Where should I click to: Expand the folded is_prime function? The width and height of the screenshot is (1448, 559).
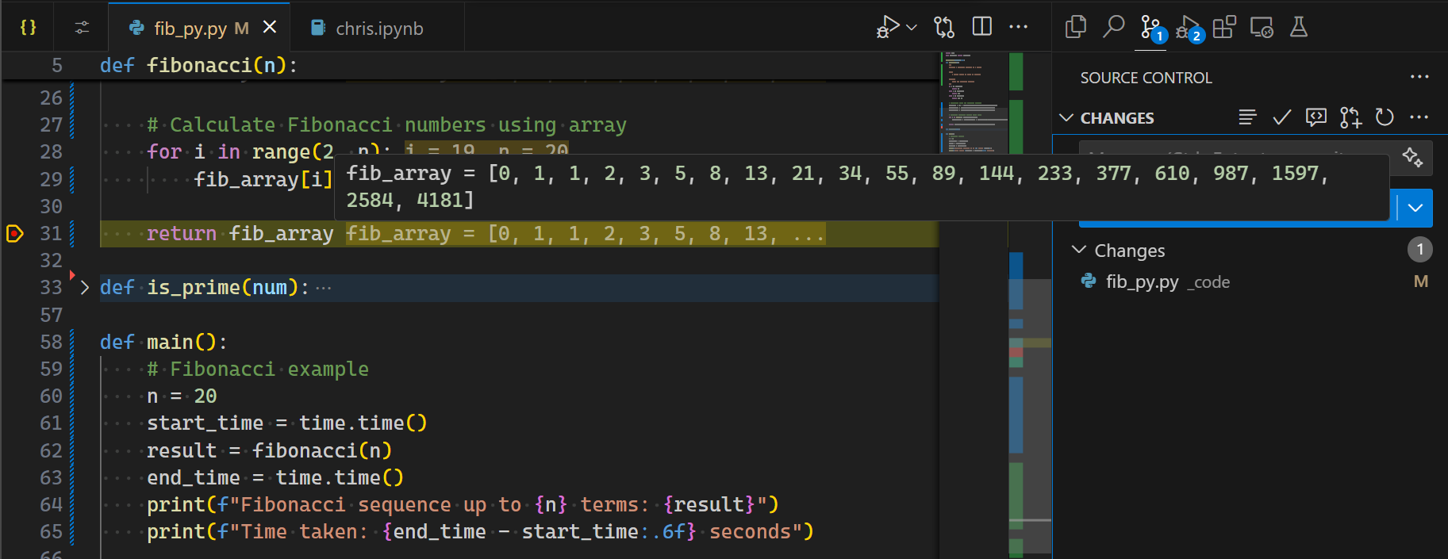tap(85, 287)
